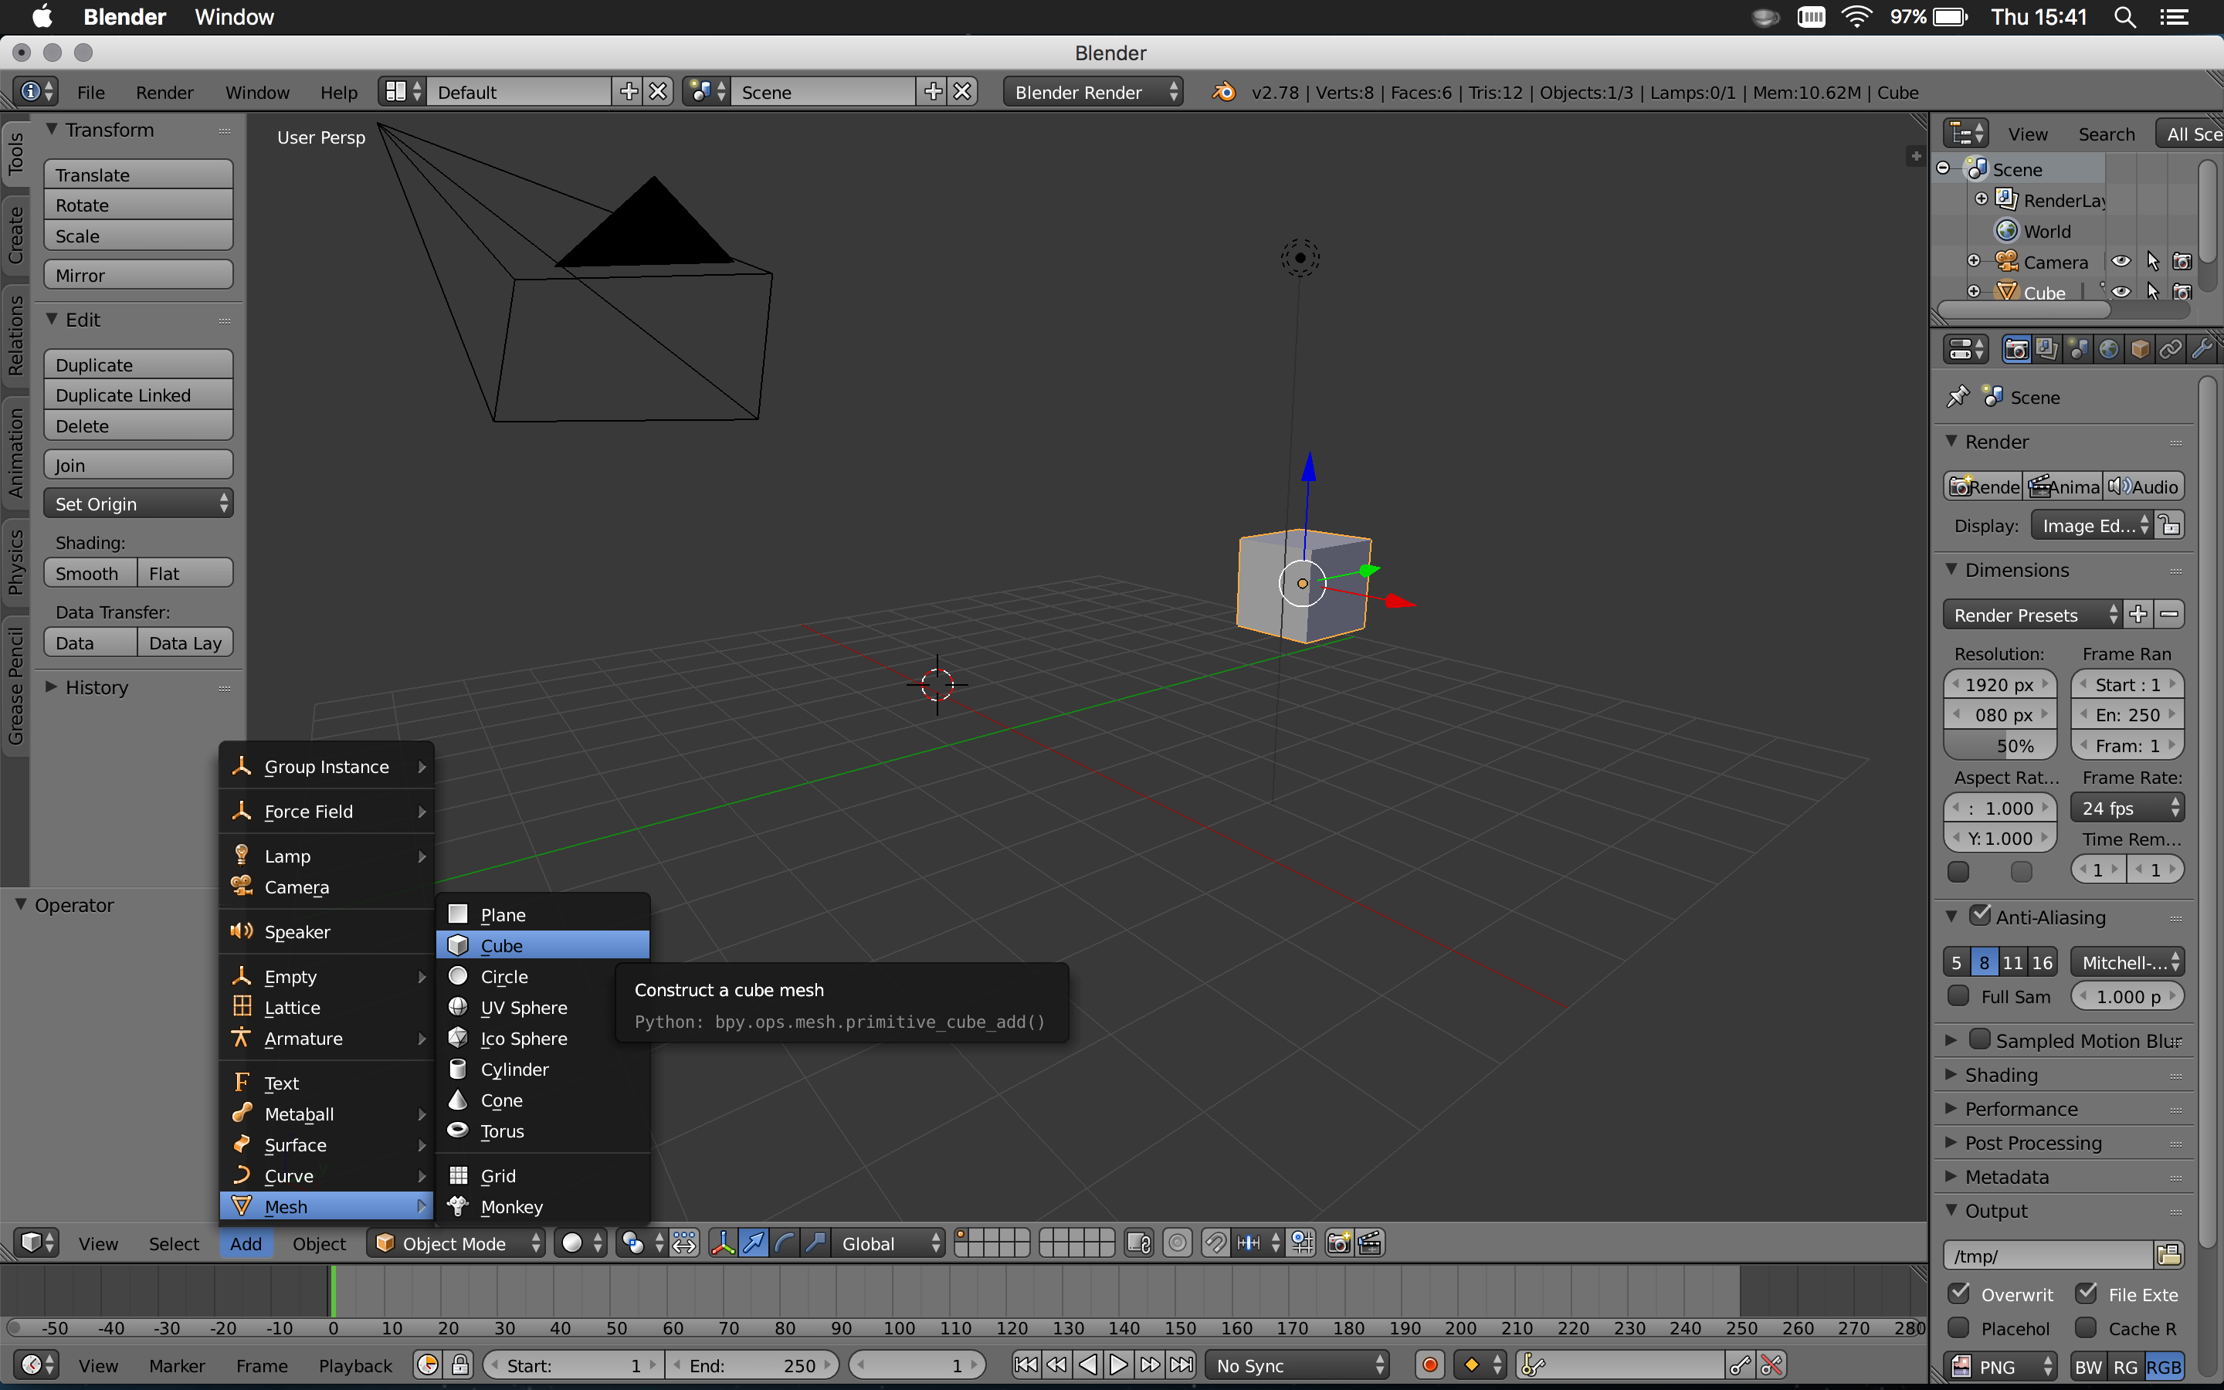Click the proportional editing icon in header

click(x=1177, y=1243)
